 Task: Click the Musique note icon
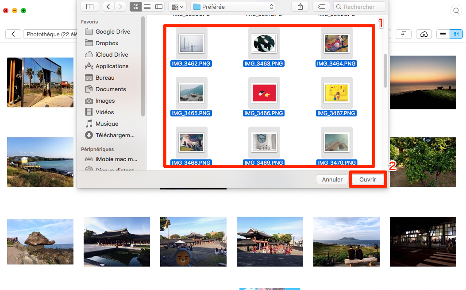(89, 124)
